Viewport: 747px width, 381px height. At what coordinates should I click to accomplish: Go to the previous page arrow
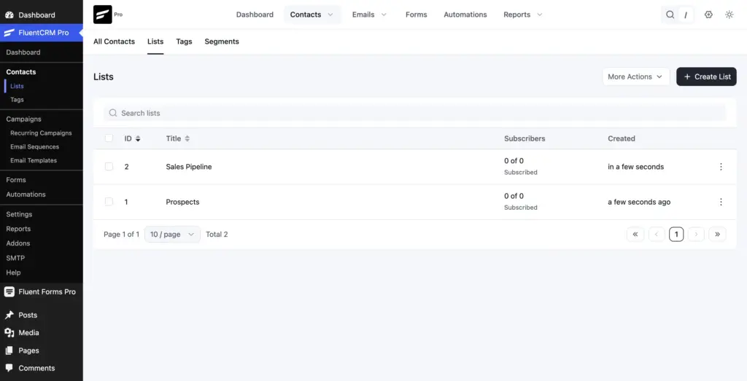657,234
